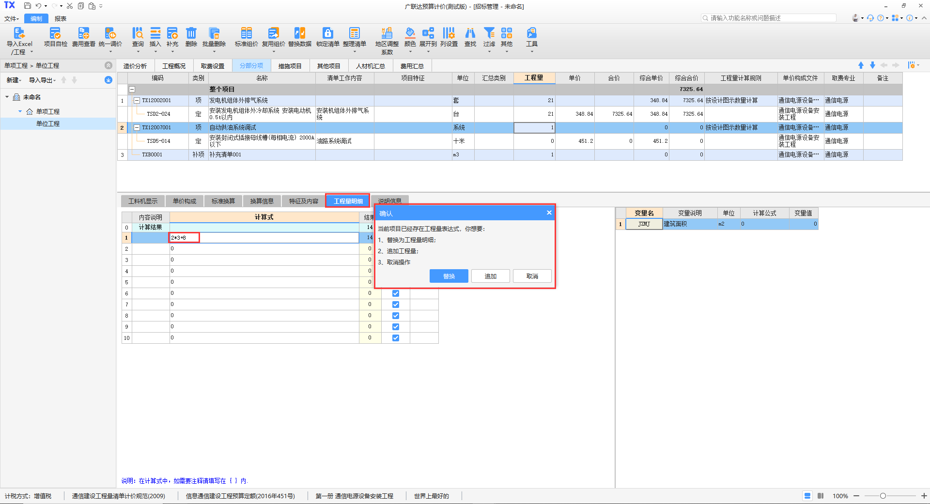Image resolution: width=930 pixels, height=504 pixels.
Task: Switch to the 措施项目 tab
Action: (290, 66)
